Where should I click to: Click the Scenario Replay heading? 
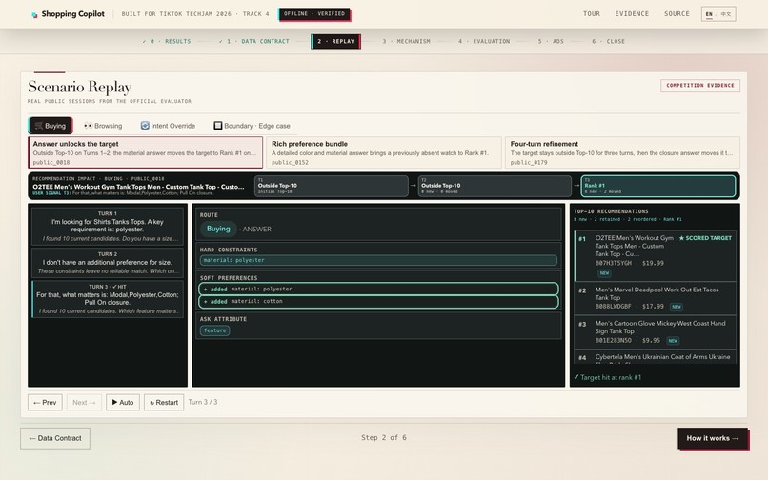click(x=79, y=87)
